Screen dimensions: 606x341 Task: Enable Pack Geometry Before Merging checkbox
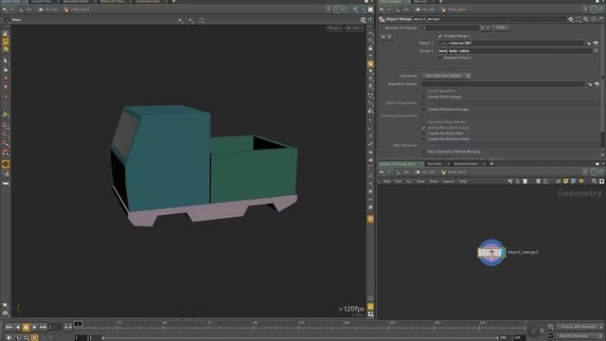pos(423,152)
